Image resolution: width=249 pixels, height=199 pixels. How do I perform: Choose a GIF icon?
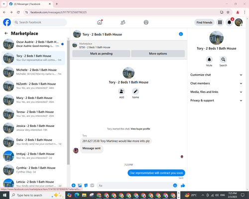pos(92,186)
